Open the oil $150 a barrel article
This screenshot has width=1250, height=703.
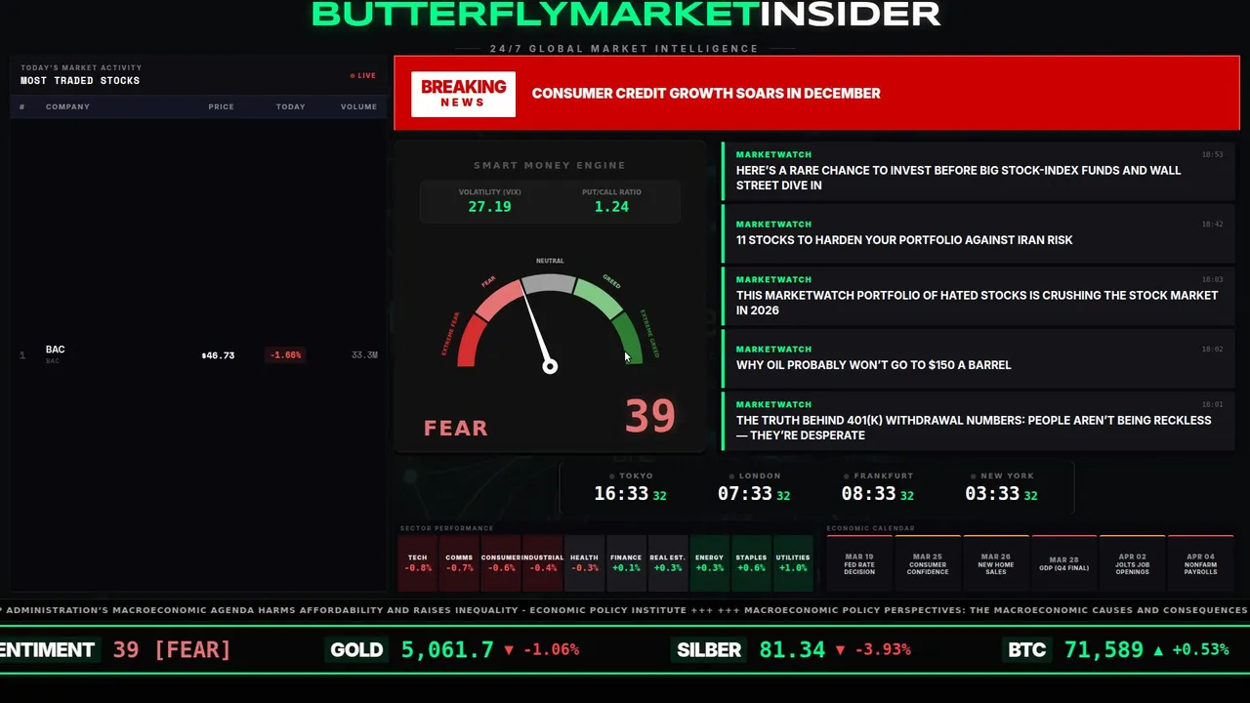point(979,357)
